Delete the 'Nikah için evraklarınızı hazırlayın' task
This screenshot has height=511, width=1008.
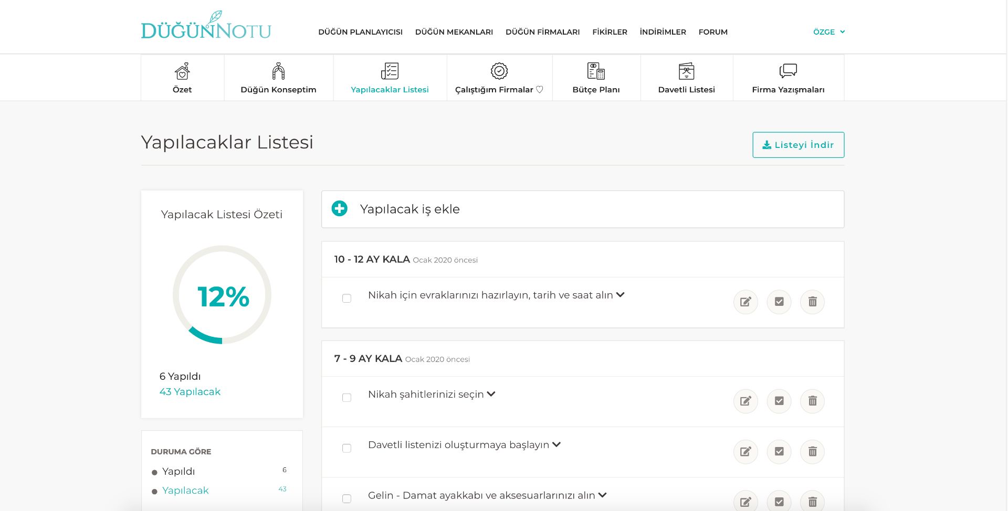(x=813, y=302)
